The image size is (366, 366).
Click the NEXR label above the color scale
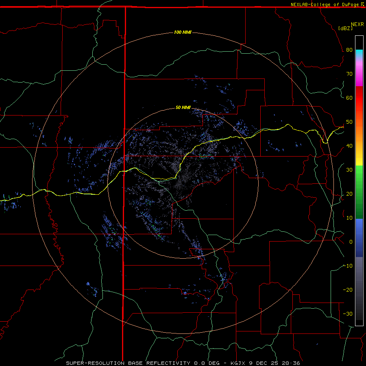[x=357, y=24]
